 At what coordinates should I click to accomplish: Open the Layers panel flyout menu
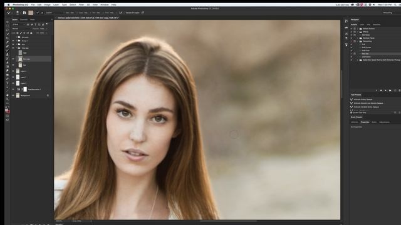[52, 19]
